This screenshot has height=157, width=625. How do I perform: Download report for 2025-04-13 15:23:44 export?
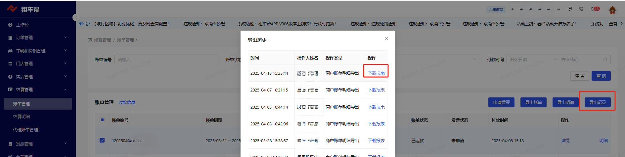376,73
